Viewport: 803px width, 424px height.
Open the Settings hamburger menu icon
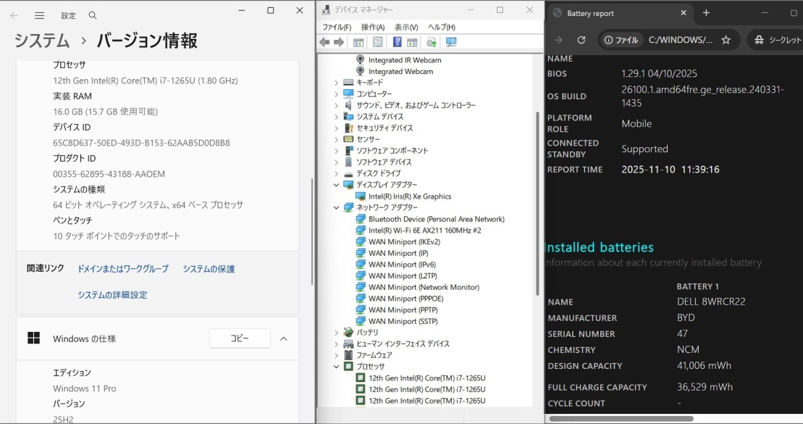click(39, 15)
